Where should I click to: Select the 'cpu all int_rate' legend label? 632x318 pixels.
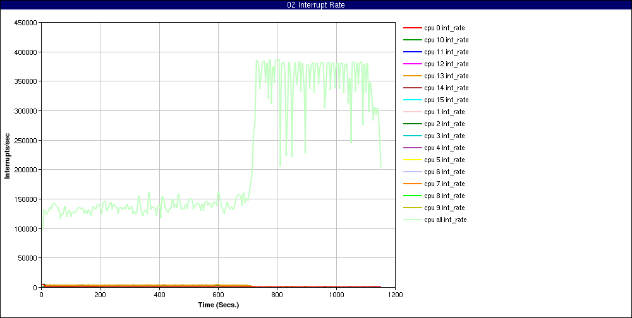pos(446,220)
